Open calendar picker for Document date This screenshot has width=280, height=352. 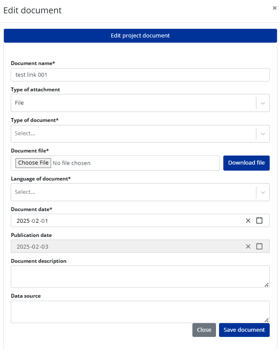pyautogui.click(x=259, y=221)
